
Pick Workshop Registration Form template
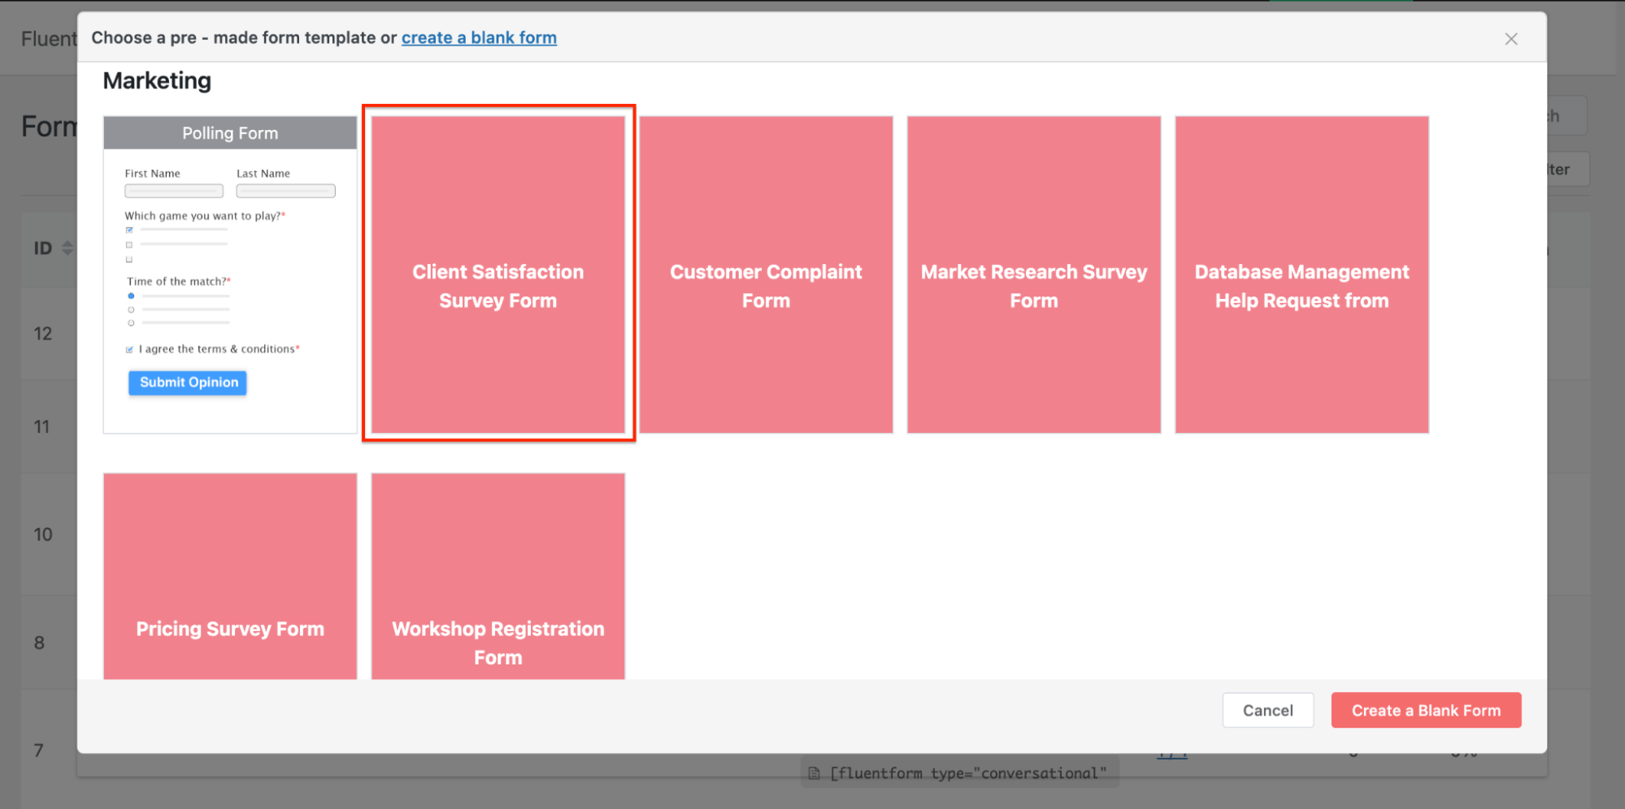coord(498,577)
